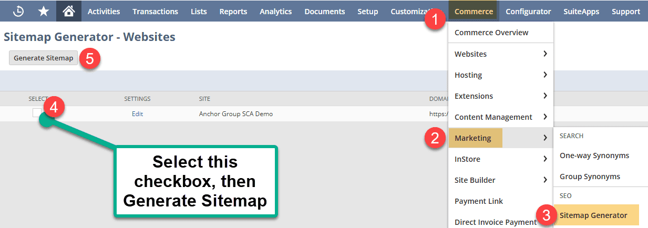Image resolution: width=648 pixels, height=228 pixels.
Task: Expand the Extensions submenu arrow
Action: pyautogui.click(x=545, y=96)
